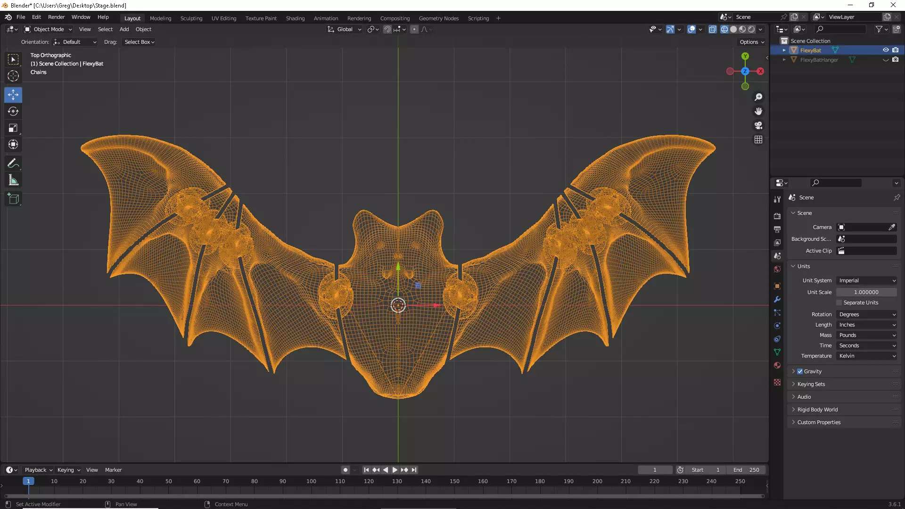Expand FlexyBat tree in outliner
The width and height of the screenshot is (905, 509).
tap(784, 50)
